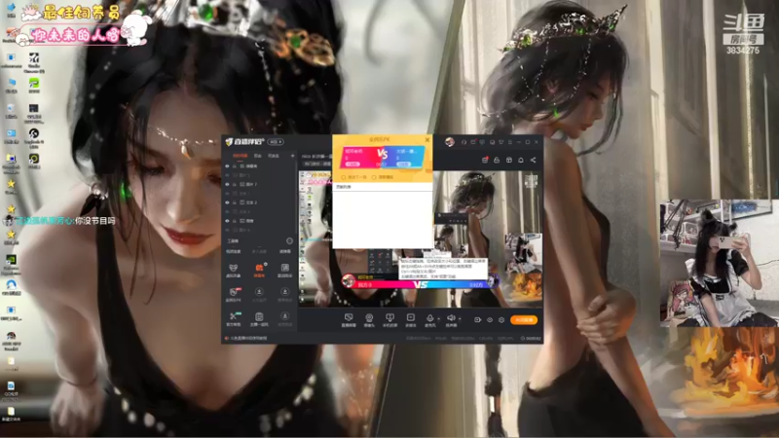Open the headset support icon in title bar
779x438 pixels.
[464, 142]
